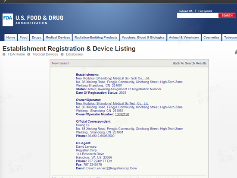This screenshot has height=178, width=237.
Task: Open Owner/Operator Number 10092190 link
Action: click(x=122, y=114)
